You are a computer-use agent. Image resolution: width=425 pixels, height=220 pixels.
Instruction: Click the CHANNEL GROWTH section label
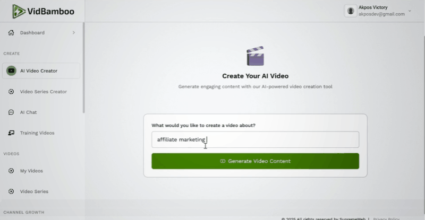coord(24,212)
